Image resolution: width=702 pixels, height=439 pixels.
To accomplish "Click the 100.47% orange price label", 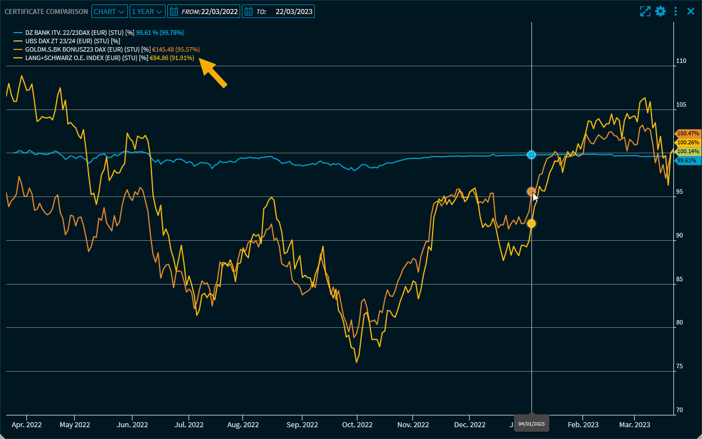I will click(687, 134).
